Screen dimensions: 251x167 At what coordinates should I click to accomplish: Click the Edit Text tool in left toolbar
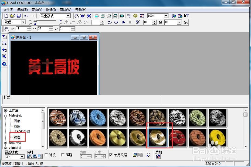click(4, 43)
